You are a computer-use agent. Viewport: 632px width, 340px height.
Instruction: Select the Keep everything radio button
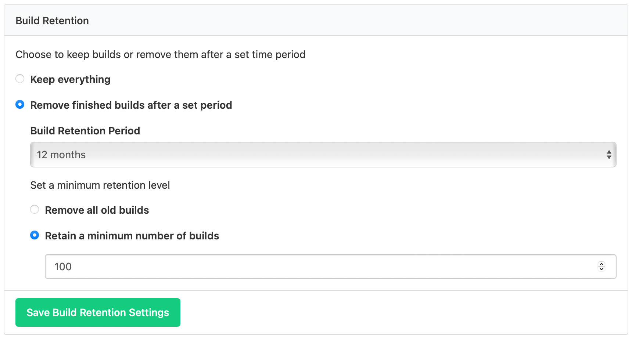coord(20,79)
